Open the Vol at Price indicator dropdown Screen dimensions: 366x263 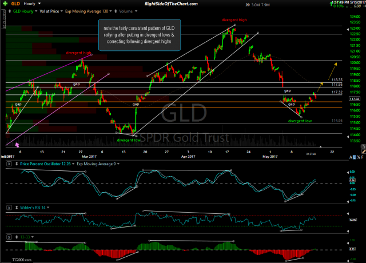(62, 11)
